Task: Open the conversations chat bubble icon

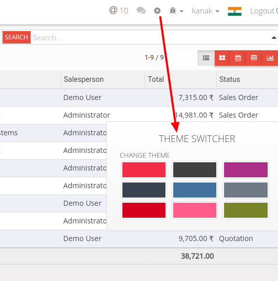Action: [141, 10]
